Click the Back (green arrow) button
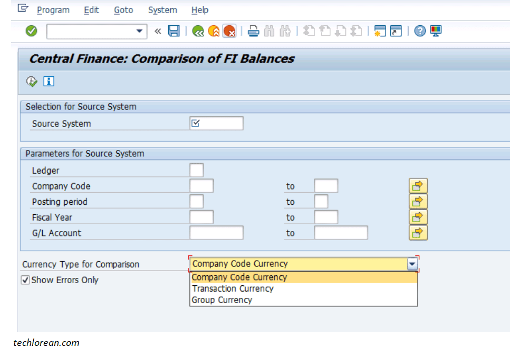The width and height of the screenshot is (510, 349). [197, 31]
